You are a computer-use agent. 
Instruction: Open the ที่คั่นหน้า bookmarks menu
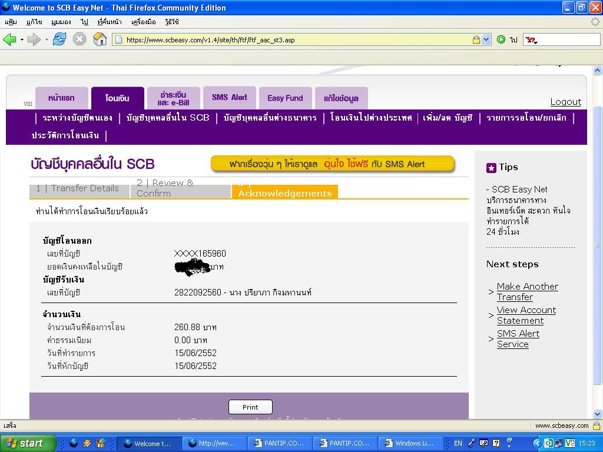110,22
